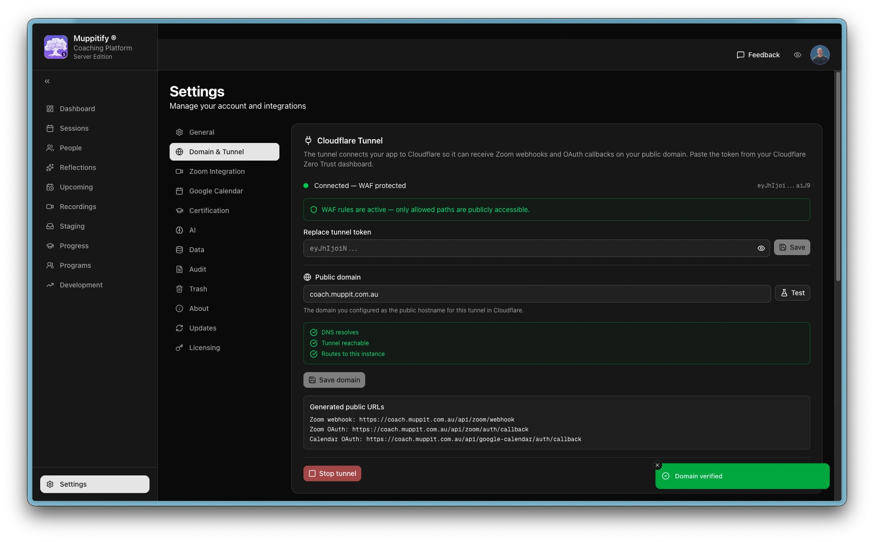Click the Save domain button
Screen dimensions: 874x542
point(334,380)
